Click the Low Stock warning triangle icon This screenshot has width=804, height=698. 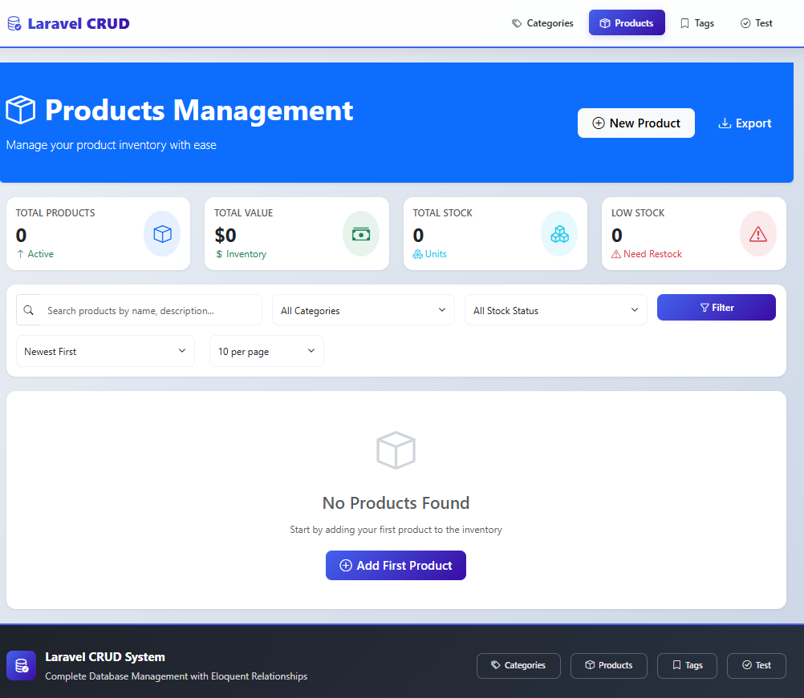tap(757, 234)
